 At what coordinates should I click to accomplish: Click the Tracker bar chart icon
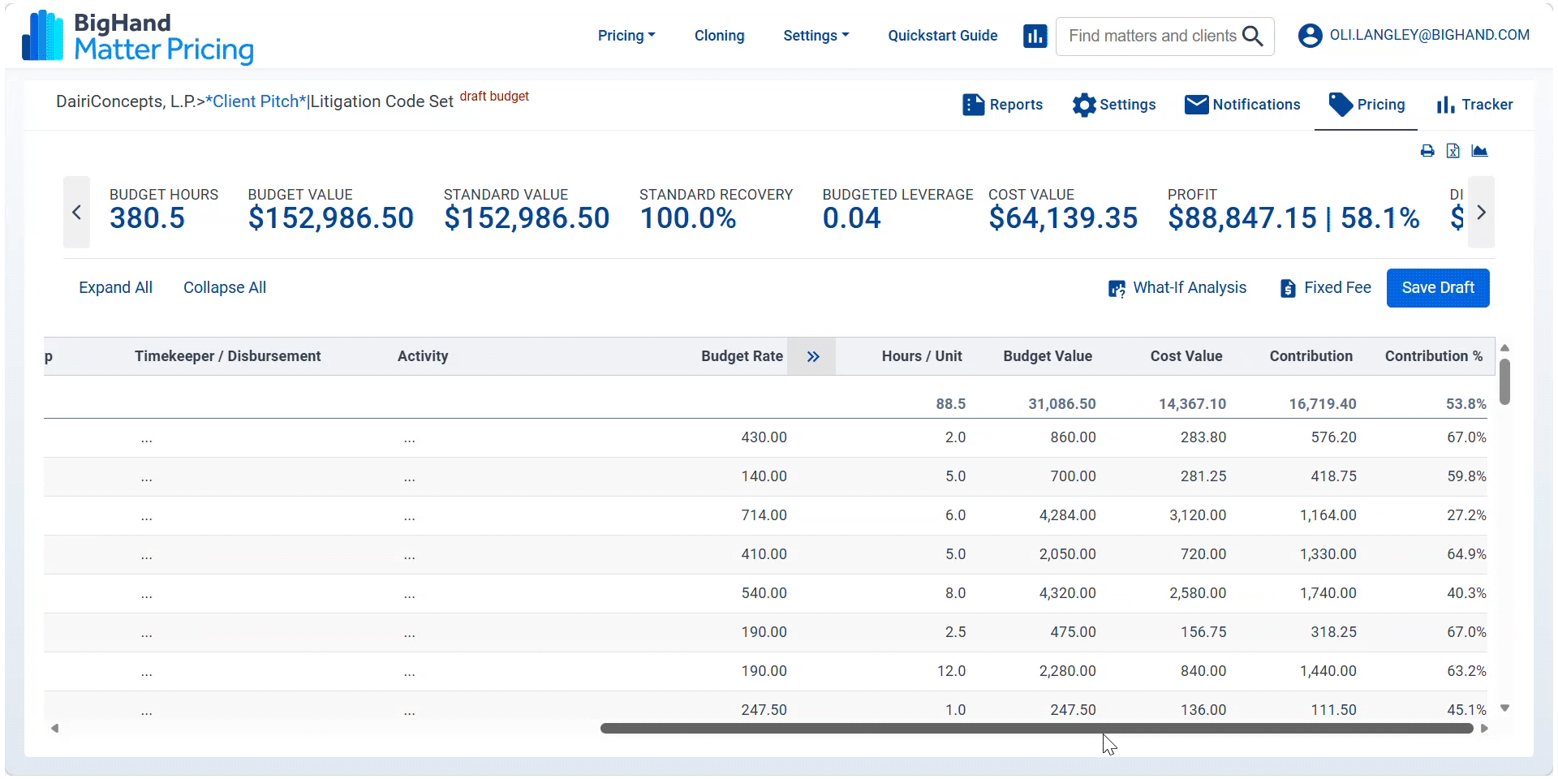pyautogui.click(x=1445, y=105)
